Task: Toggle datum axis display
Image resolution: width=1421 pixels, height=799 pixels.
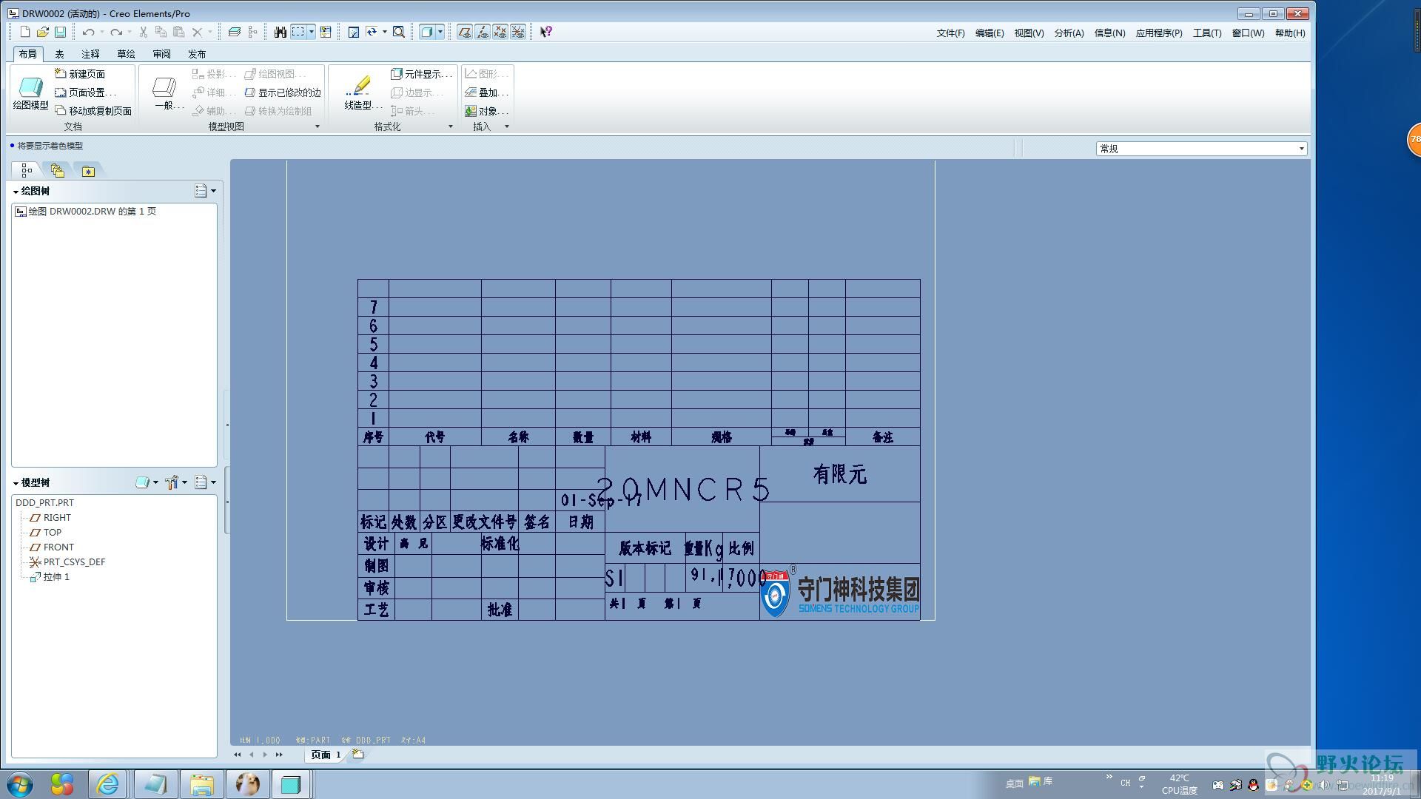Action: point(483,32)
